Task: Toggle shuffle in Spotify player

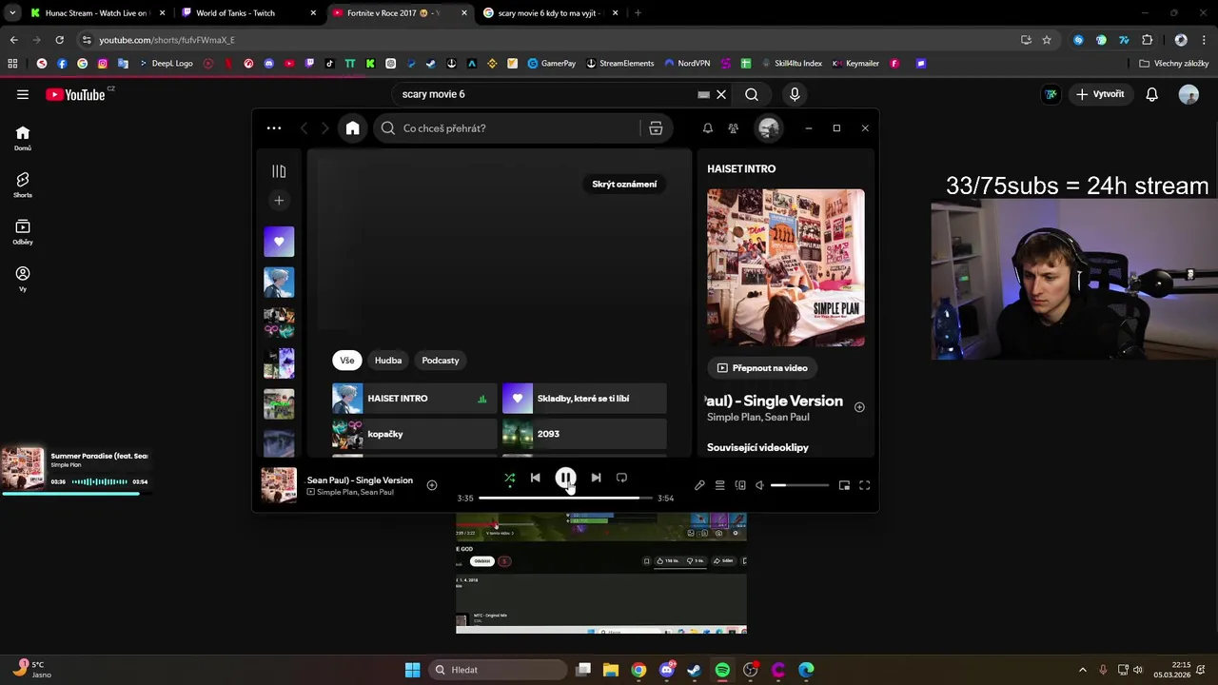Action: pos(510,478)
